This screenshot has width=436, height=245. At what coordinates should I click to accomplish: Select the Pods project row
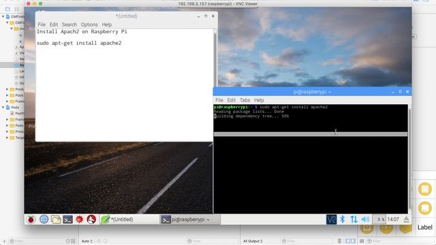coord(12,108)
